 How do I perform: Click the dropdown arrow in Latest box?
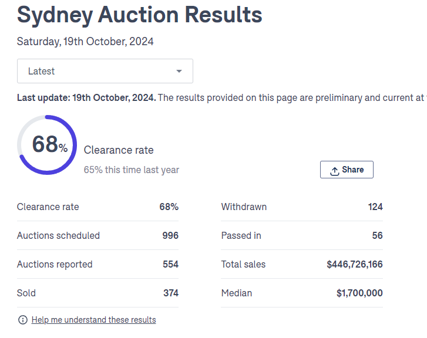(179, 72)
